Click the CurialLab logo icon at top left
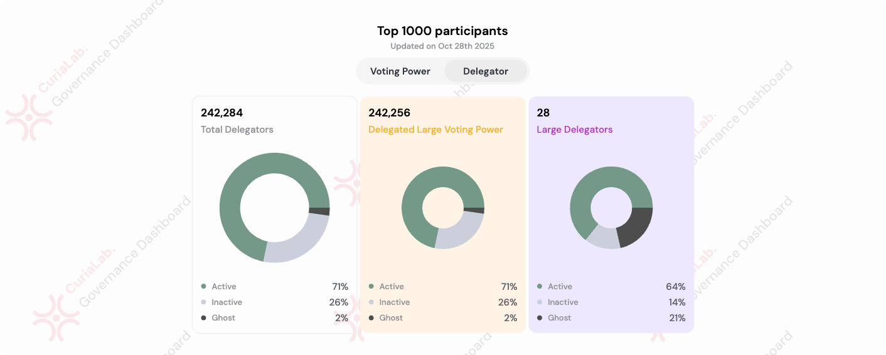This screenshot has height=355, width=886. [x=29, y=117]
